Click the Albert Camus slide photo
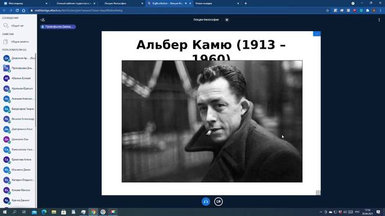 click(x=212, y=121)
